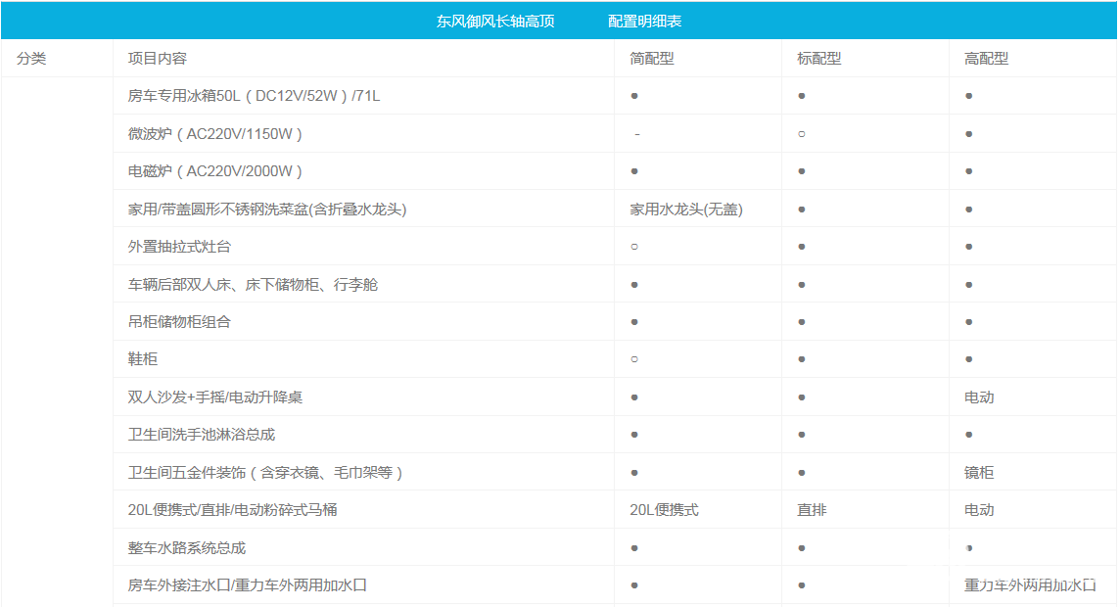Click the 标配型 column header
The width and height of the screenshot is (1120, 607).
click(x=818, y=59)
